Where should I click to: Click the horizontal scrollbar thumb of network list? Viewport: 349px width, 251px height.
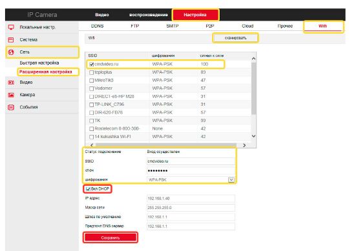point(166,145)
